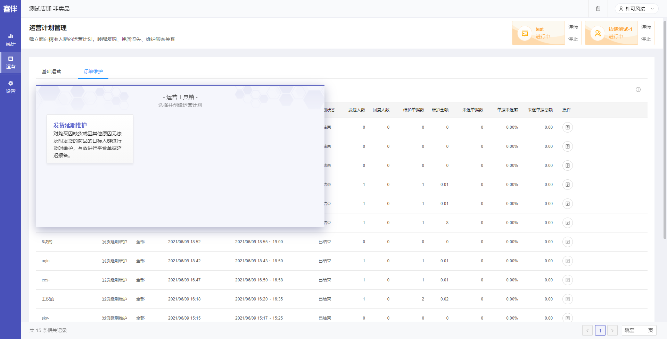Viewport: 667px width, 339px height.
Task: Click the plan name agin
Action: tap(46, 261)
